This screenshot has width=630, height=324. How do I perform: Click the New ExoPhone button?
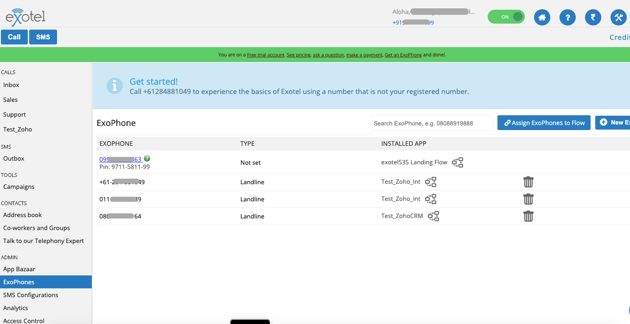(612, 123)
